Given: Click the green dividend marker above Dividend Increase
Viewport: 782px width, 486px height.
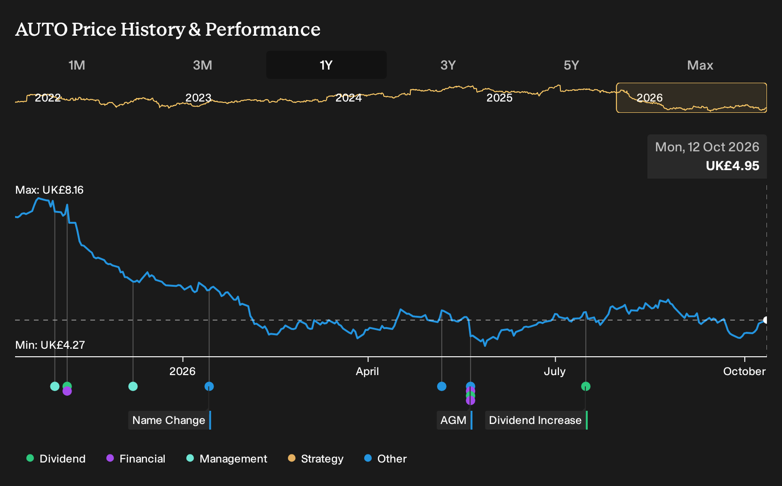Looking at the screenshot, I should (586, 386).
